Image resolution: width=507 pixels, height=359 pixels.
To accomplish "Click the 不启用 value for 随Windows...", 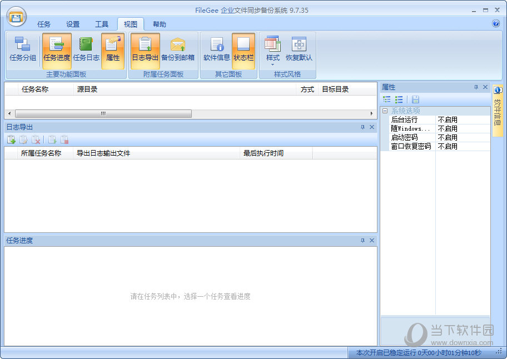I will click(448, 128).
